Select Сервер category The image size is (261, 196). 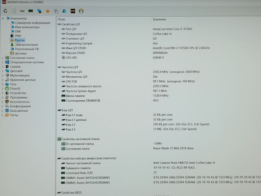click(15, 67)
